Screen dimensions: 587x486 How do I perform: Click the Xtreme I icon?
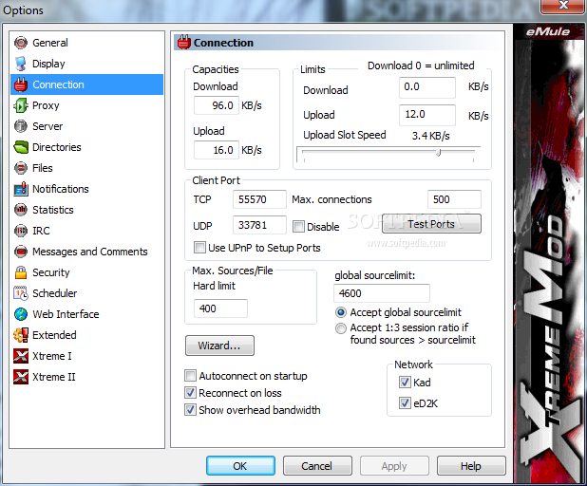pyautogui.click(x=21, y=356)
